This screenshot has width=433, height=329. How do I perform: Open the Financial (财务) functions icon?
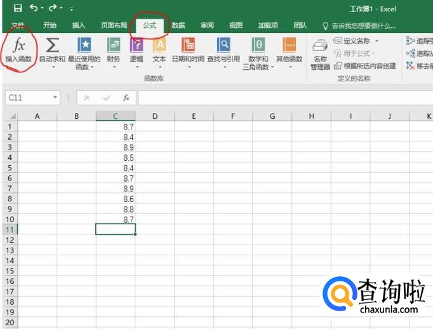click(114, 46)
